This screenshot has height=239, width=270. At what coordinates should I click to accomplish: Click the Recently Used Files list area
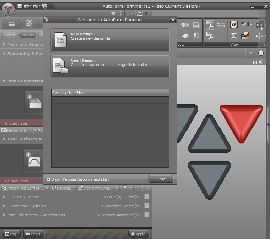coord(110,131)
